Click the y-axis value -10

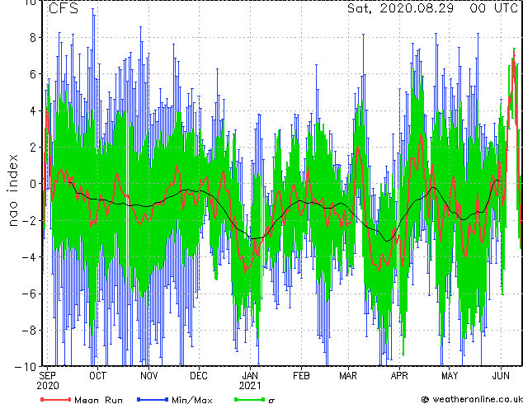[x=26, y=367]
